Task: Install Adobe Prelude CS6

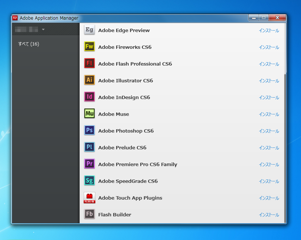Action: click(269, 147)
